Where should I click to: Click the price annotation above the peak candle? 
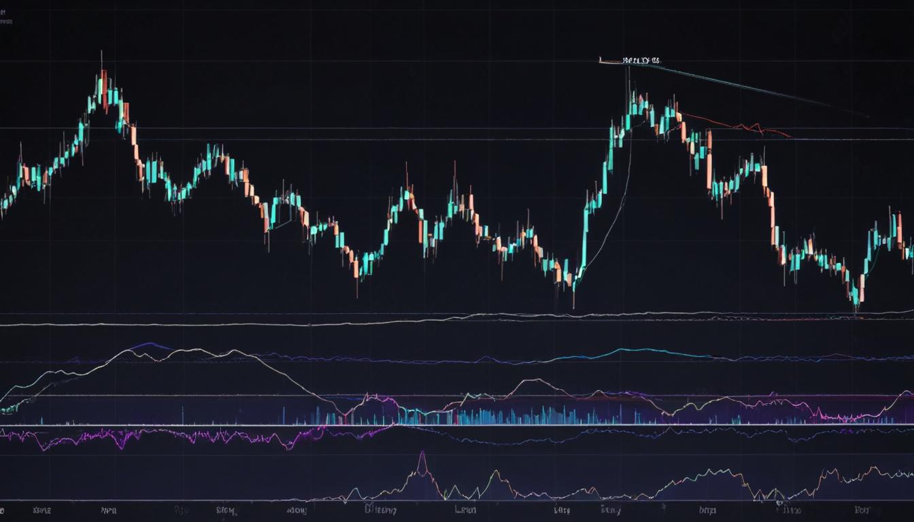pos(640,59)
